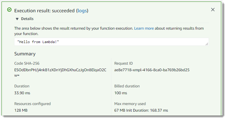The height and width of the screenshot is (120, 227).
Task: Collapse the Details disclosure triangle
Action: click(17, 19)
